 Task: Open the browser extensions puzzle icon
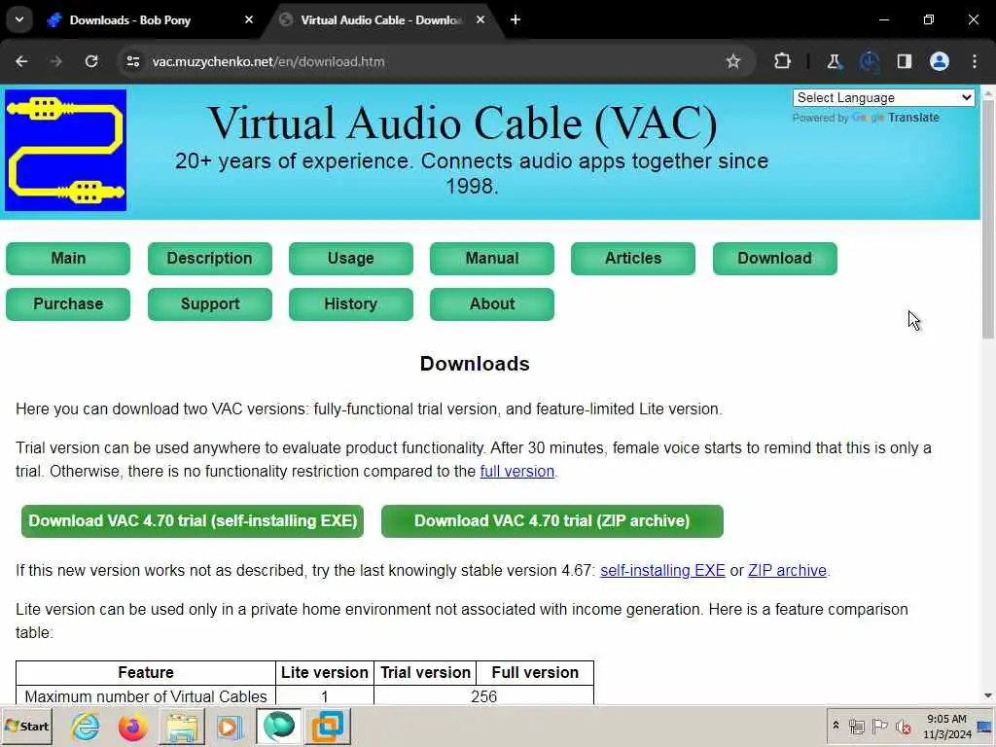(783, 61)
